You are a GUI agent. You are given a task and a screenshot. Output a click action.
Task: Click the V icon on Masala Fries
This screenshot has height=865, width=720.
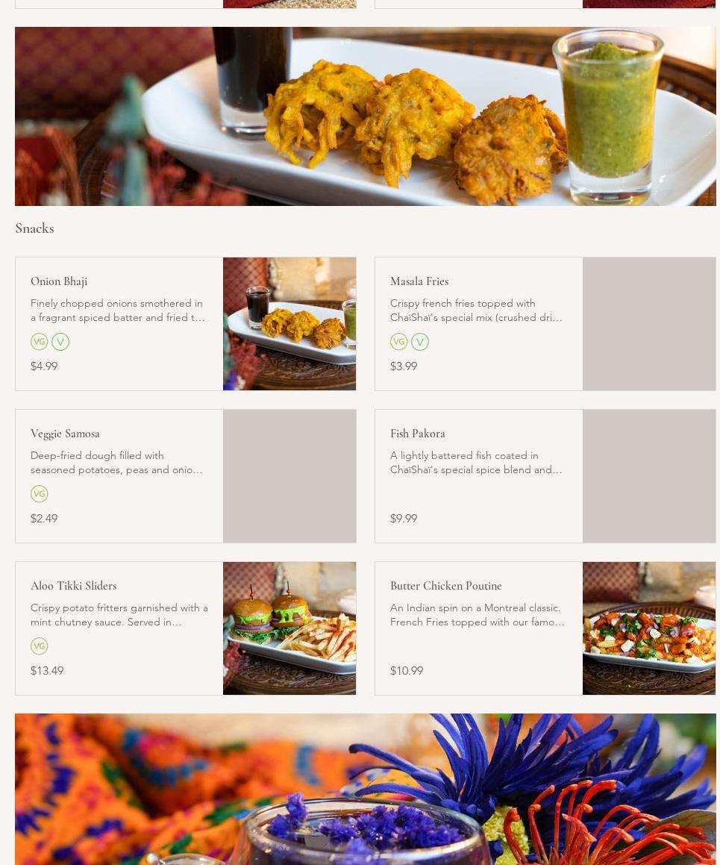[419, 342]
